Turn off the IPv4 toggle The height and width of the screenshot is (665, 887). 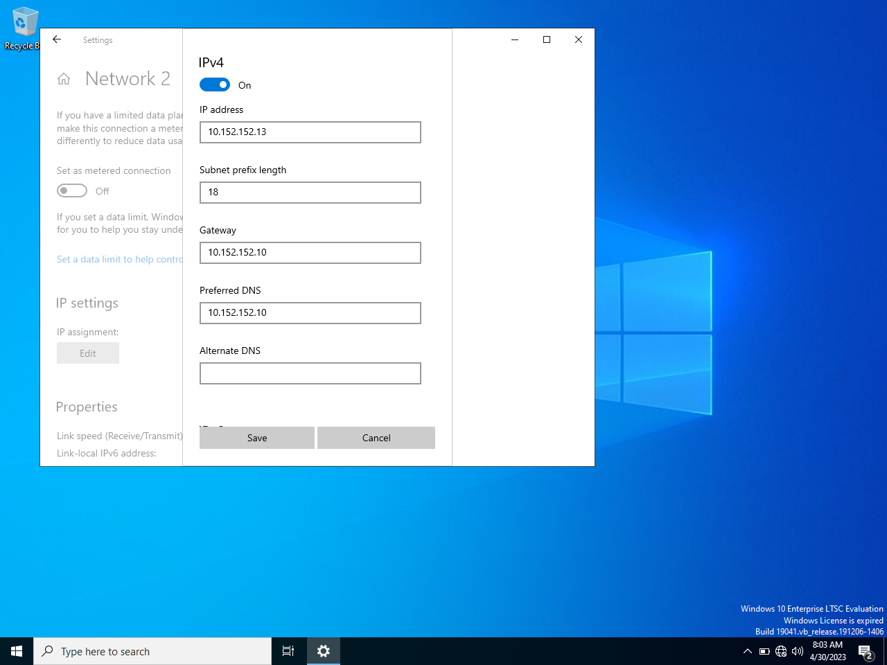click(215, 85)
